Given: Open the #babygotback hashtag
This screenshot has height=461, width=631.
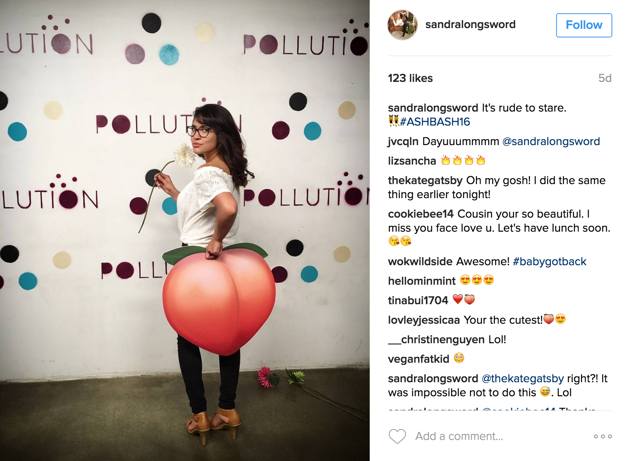Looking at the screenshot, I should (549, 261).
